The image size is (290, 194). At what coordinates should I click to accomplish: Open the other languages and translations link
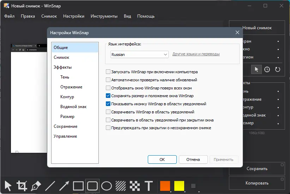click(x=196, y=54)
